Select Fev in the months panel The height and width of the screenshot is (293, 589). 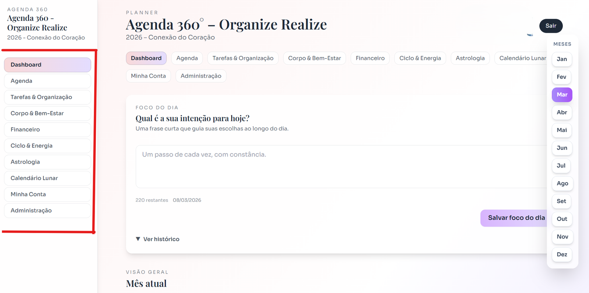(x=561, y=77)
